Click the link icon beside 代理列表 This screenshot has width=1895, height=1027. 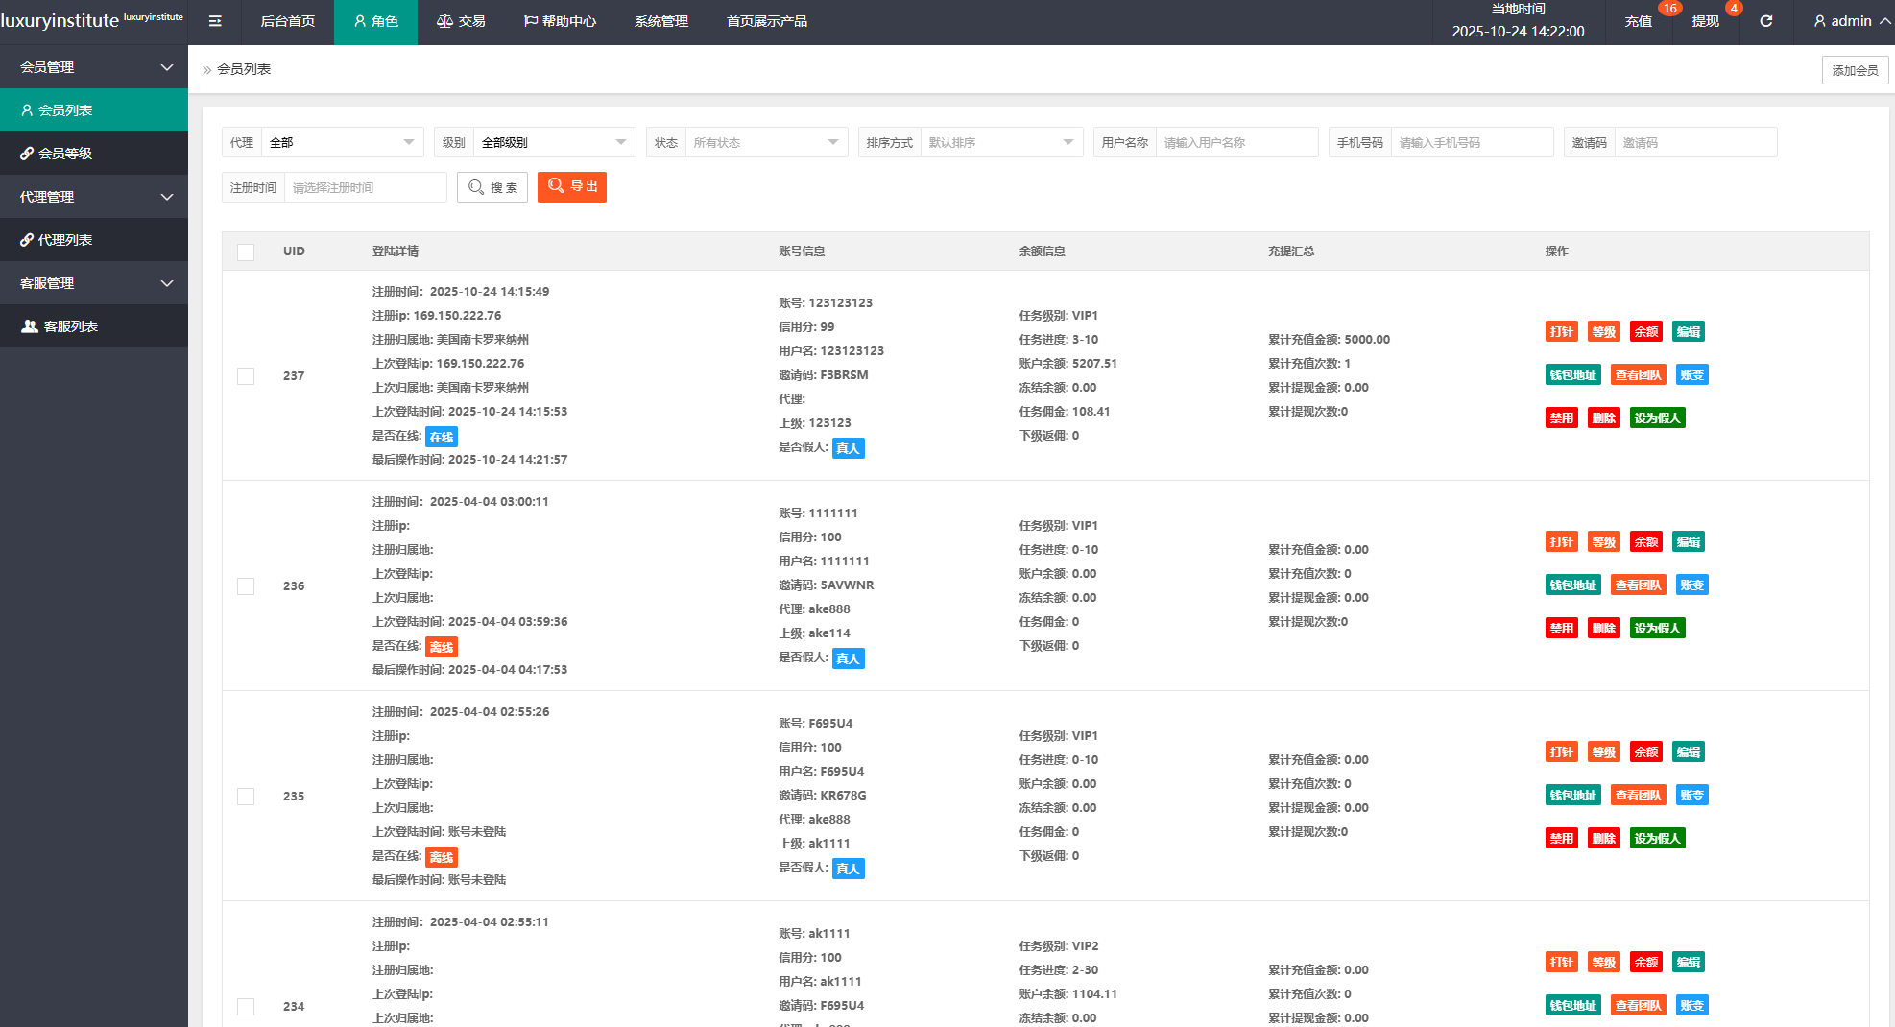27,240
